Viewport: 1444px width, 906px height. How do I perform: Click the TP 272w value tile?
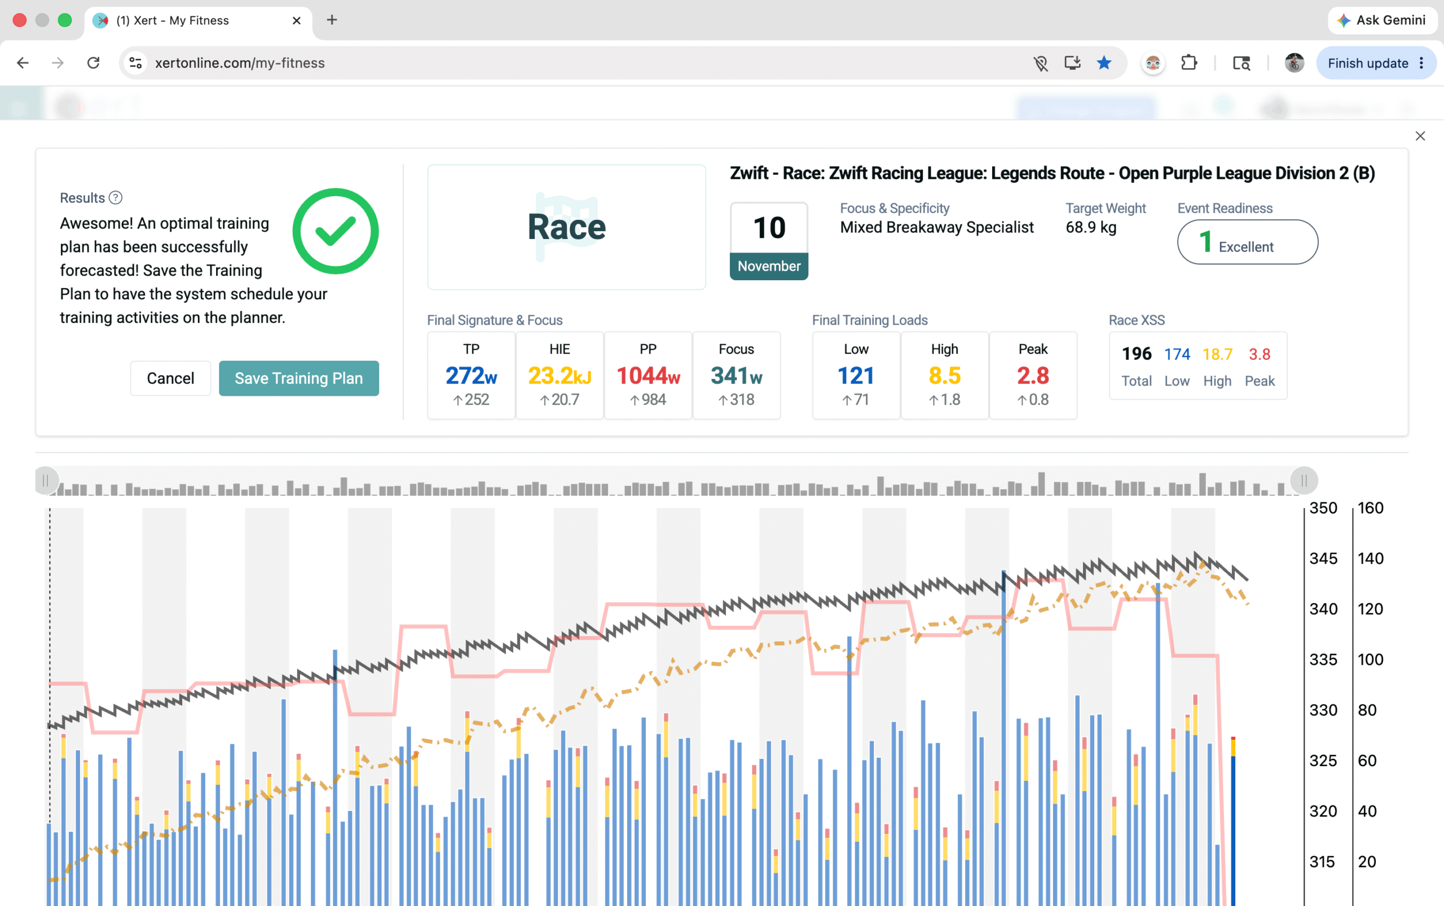pos(471,375)
